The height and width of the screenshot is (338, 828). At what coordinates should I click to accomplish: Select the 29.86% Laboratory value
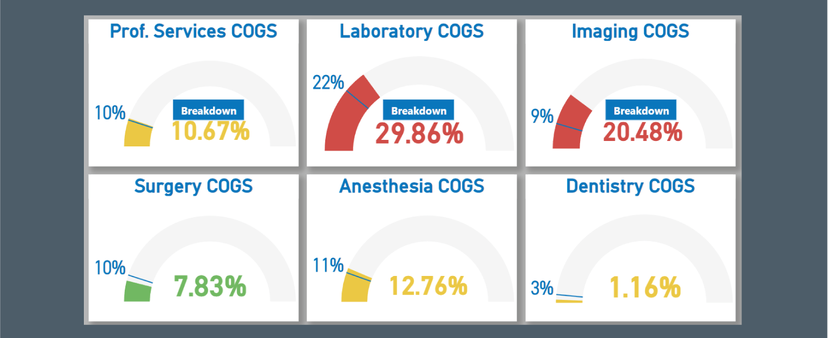coord(419,133)
